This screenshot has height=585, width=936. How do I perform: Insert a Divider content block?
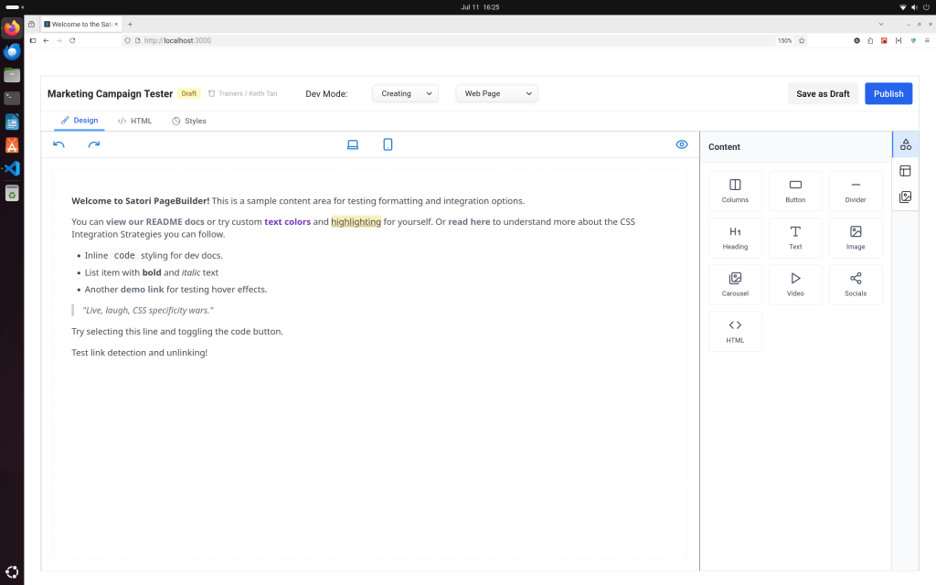(x=856, y=191)
